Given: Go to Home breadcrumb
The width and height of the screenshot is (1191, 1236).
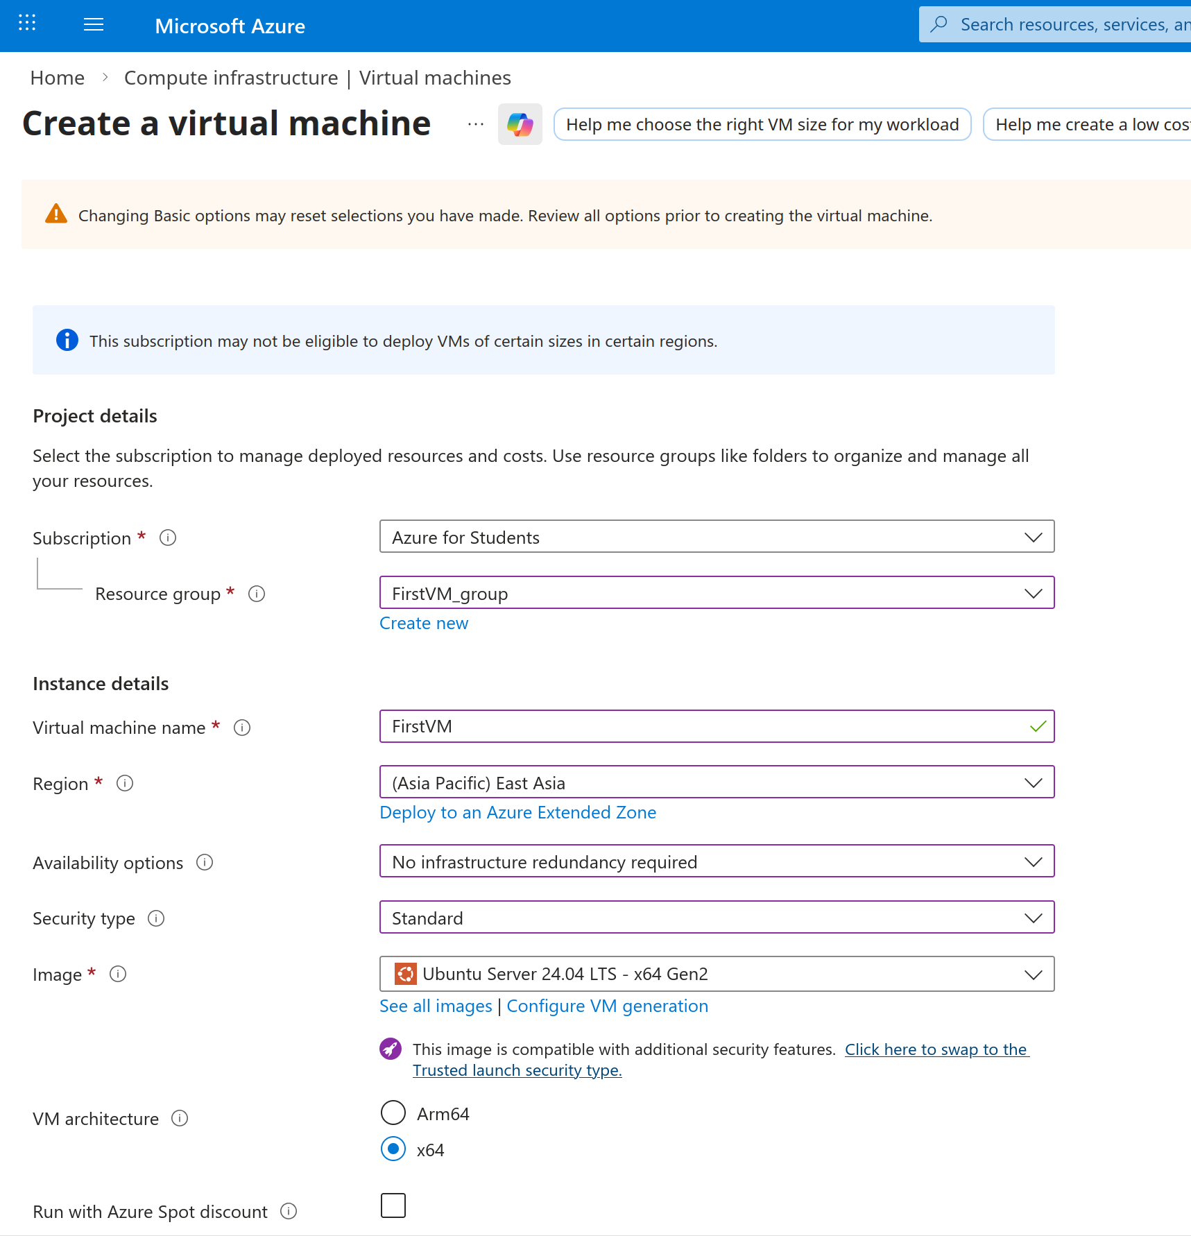Looking at the screenshot, I should (58, 78).
